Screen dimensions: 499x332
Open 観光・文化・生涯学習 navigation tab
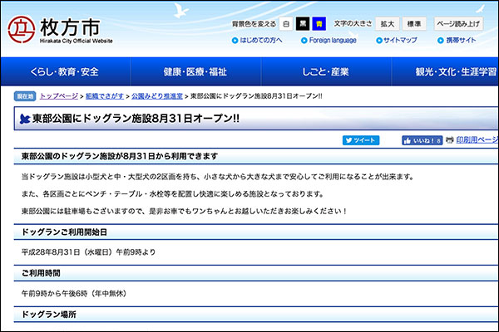click(457, 72)
